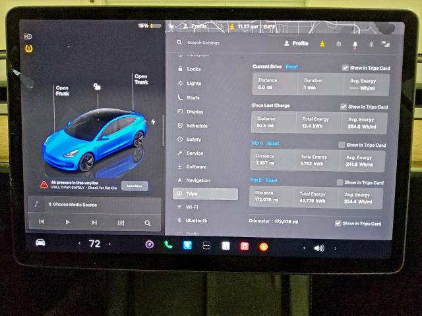
Task: Tap the Profile button on map status bar
Action: (195, 26)
